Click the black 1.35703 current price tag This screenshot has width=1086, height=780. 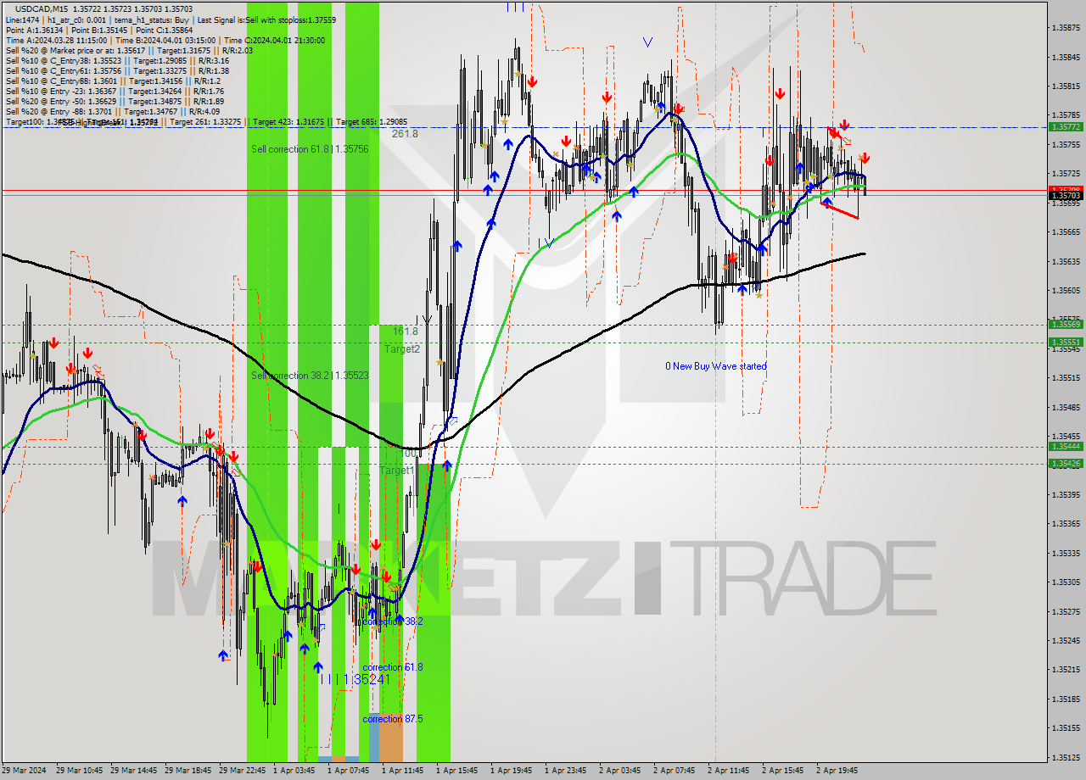[x=1066, y=195]
